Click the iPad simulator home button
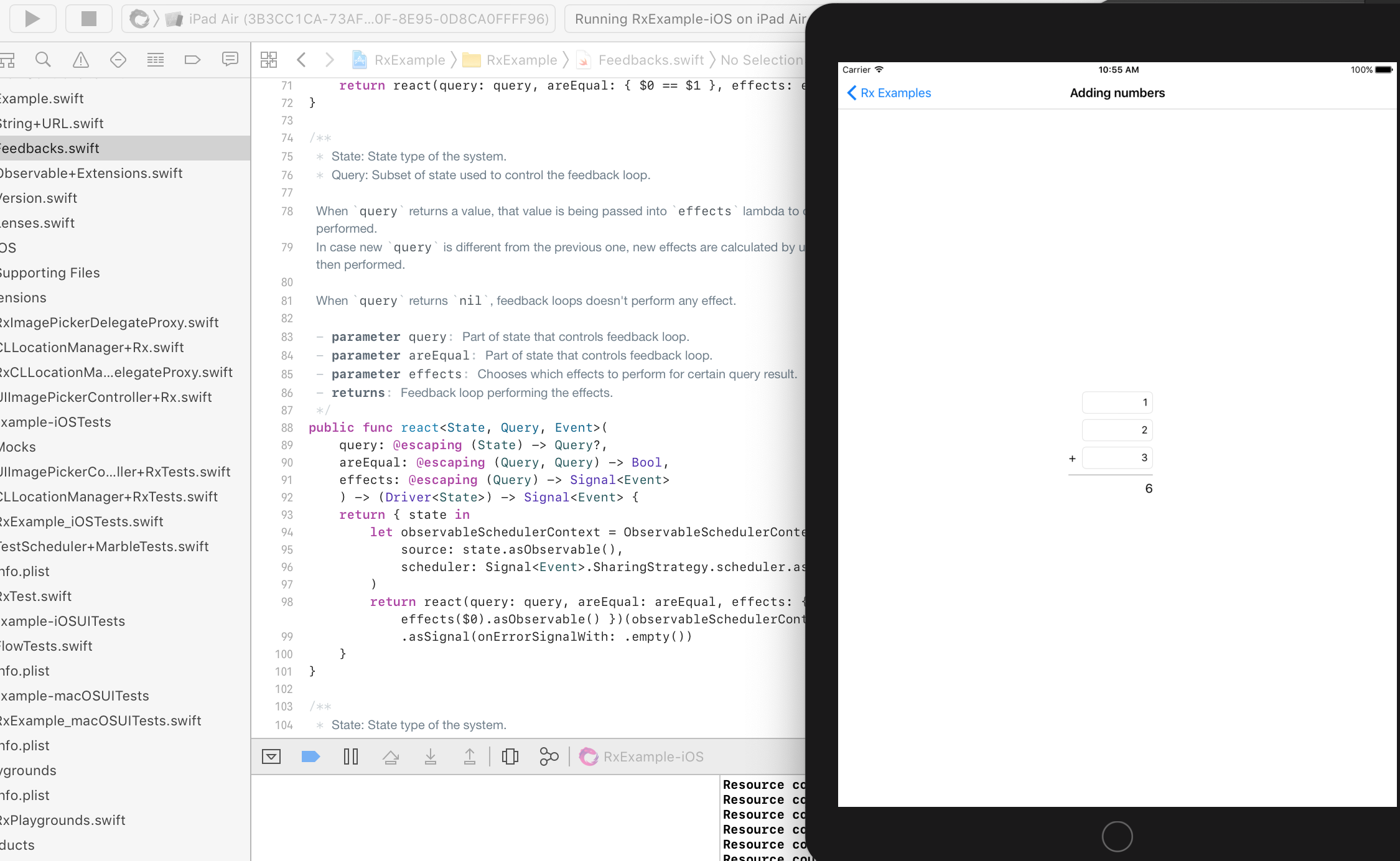 coord(1117,837)
